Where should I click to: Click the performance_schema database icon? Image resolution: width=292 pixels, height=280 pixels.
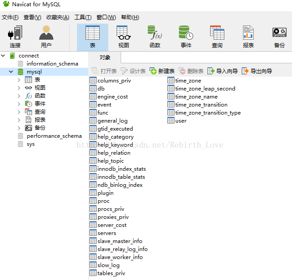tap(20, 136)
